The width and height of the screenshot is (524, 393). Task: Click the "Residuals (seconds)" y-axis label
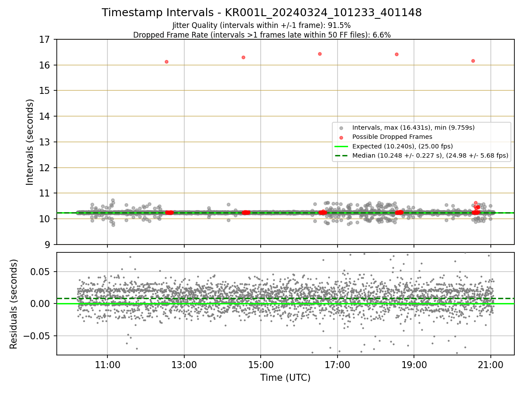tap(14, 304)
